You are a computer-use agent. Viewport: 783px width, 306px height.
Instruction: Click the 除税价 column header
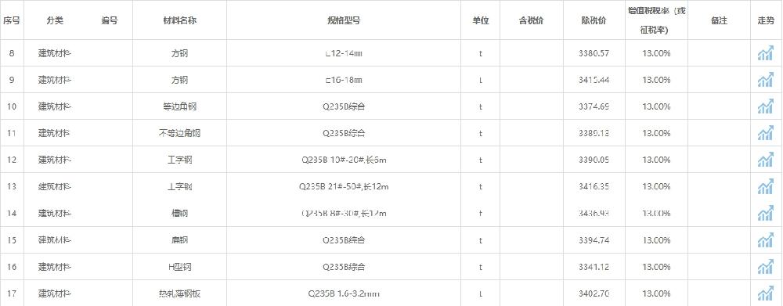[x=594, y=20]
